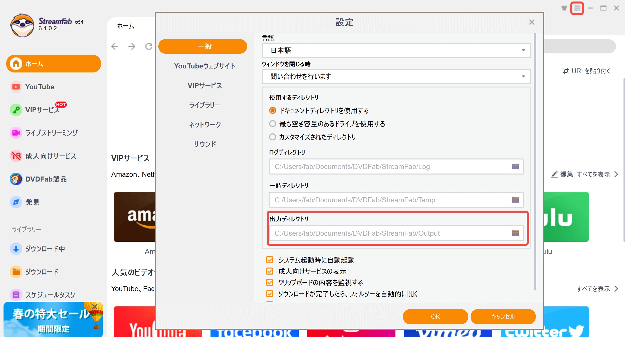Click the shirt skin icon in title bar
This screenshot has height=337, width=625.
[x=564, y=8]
